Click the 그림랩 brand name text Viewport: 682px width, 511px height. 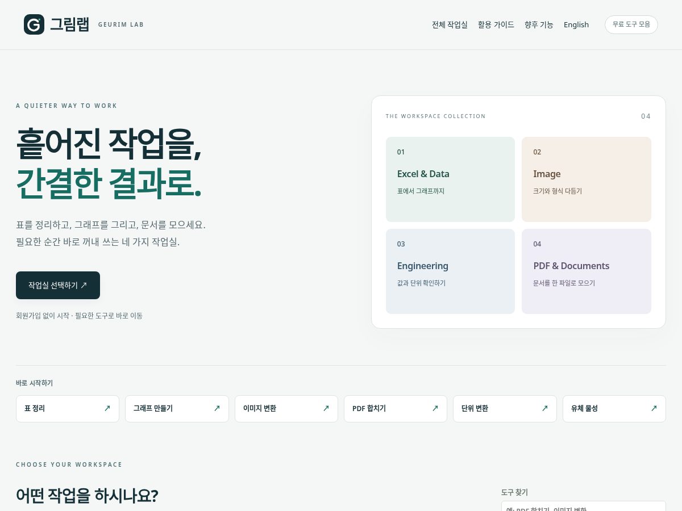(x=70, y=24)
